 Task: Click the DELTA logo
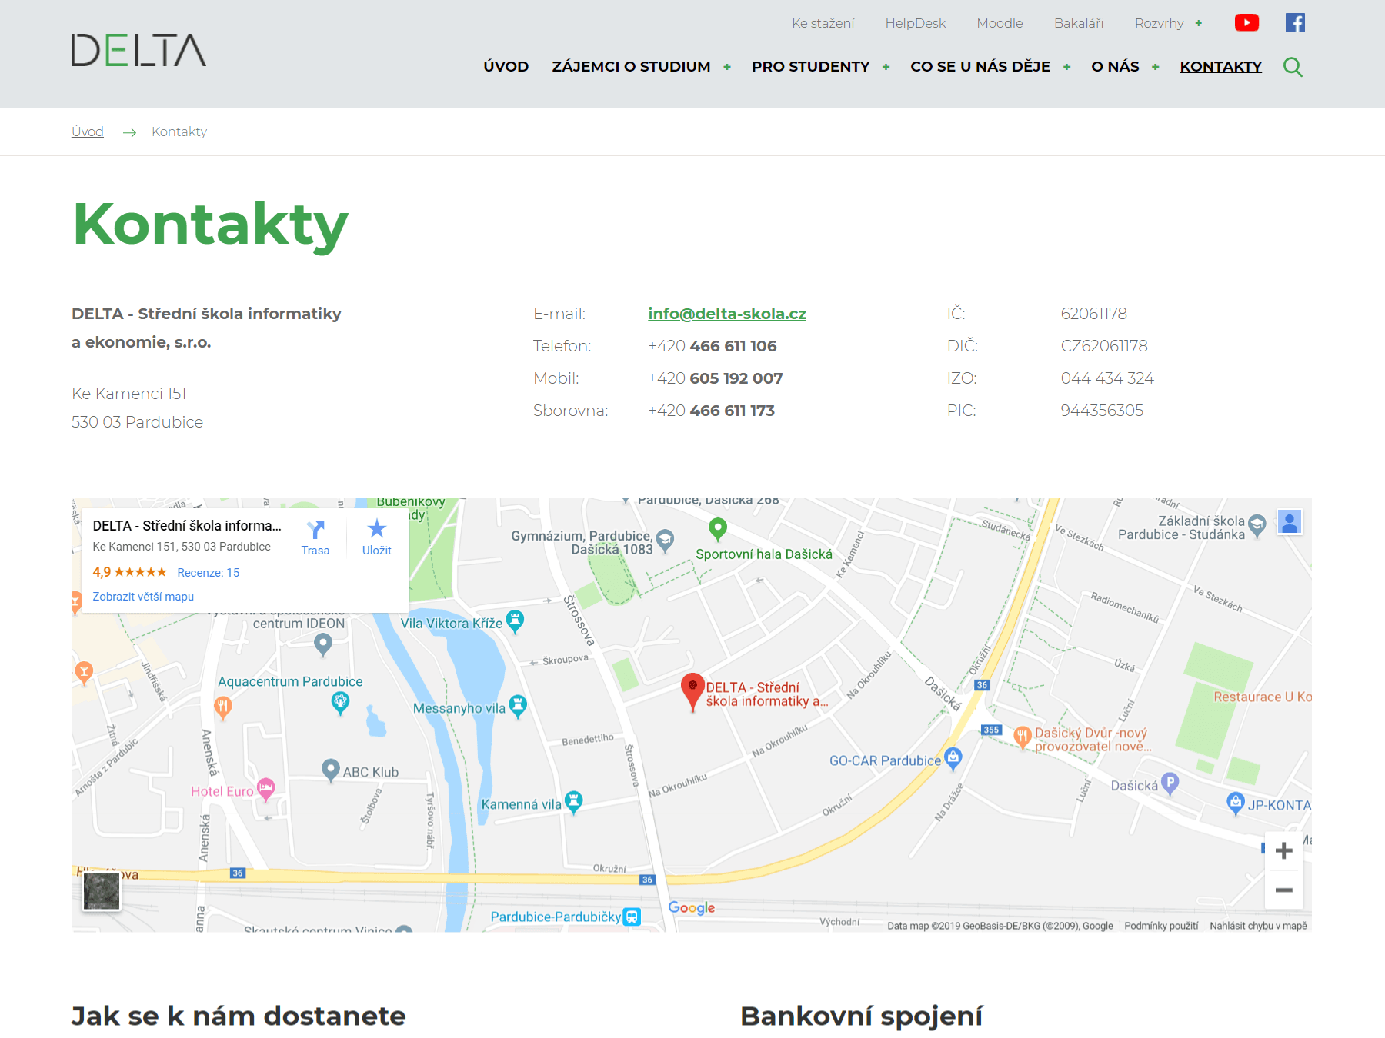coord(138,50)
